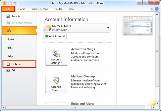Choose Help from the File sidebar
The width and height of the screenshot is (161, 111).
(10, 56)
